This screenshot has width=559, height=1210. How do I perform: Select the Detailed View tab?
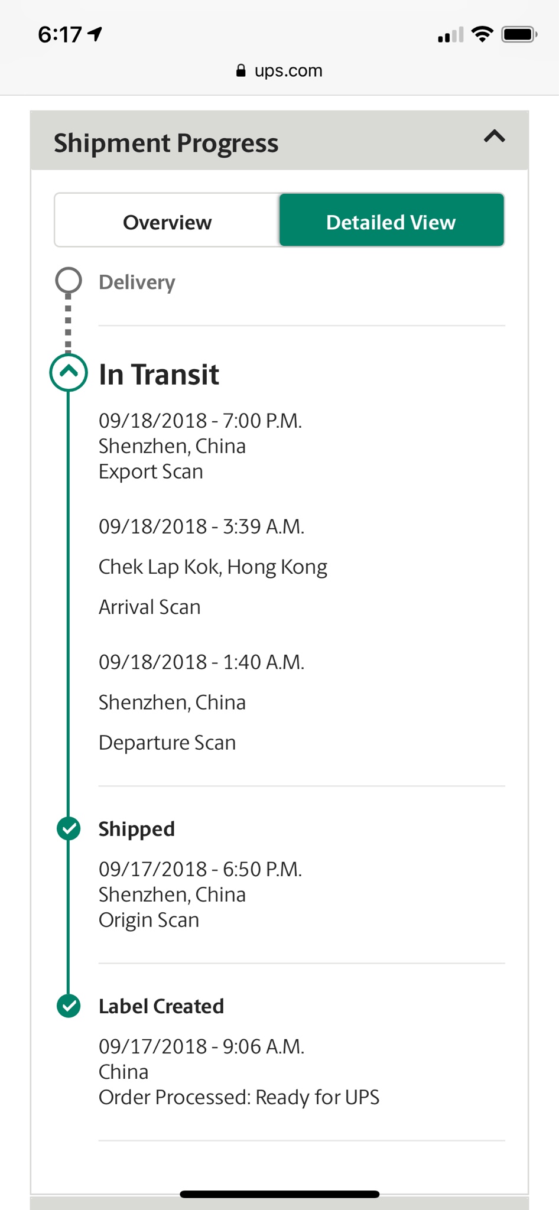coord(391,222)
